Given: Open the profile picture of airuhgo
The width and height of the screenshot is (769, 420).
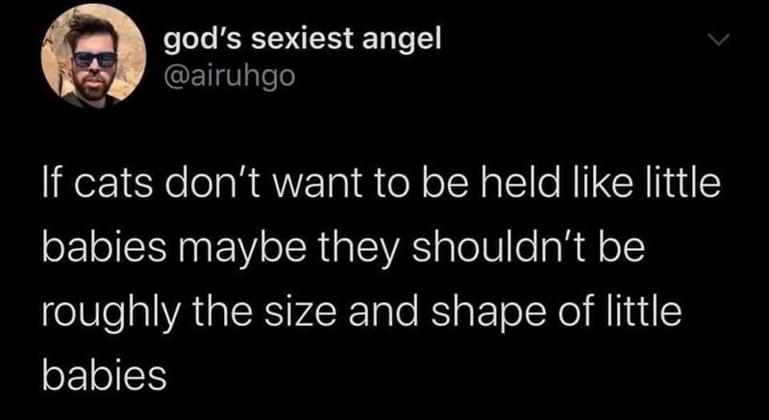Looking at the screenshot, I should click(93, 57).
